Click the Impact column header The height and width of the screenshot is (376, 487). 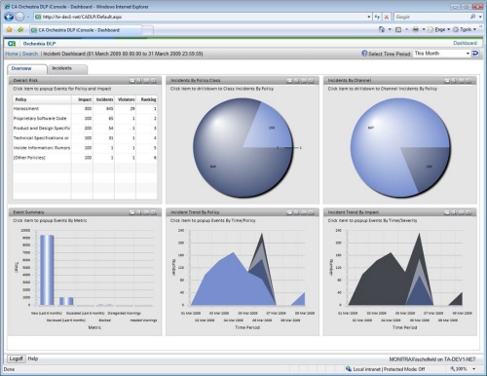[x=82, y=99]
